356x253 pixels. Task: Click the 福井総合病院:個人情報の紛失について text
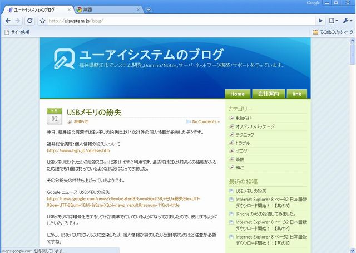[x=83, y=144]
